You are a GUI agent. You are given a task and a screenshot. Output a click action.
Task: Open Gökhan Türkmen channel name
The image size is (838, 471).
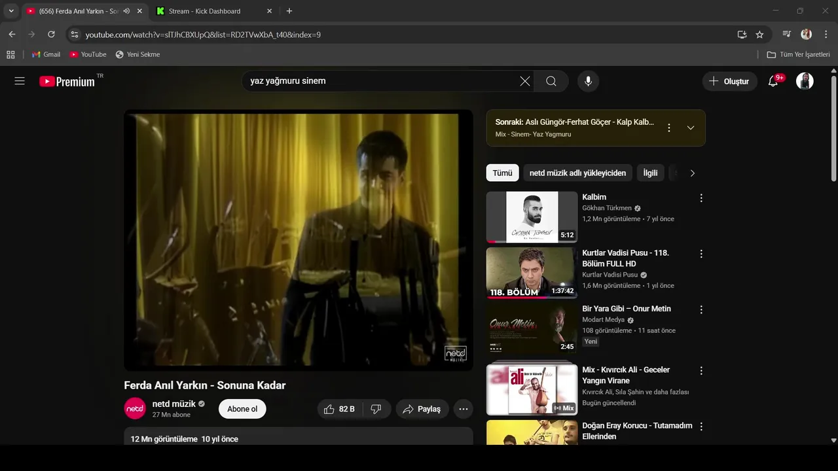click(607, 208)
